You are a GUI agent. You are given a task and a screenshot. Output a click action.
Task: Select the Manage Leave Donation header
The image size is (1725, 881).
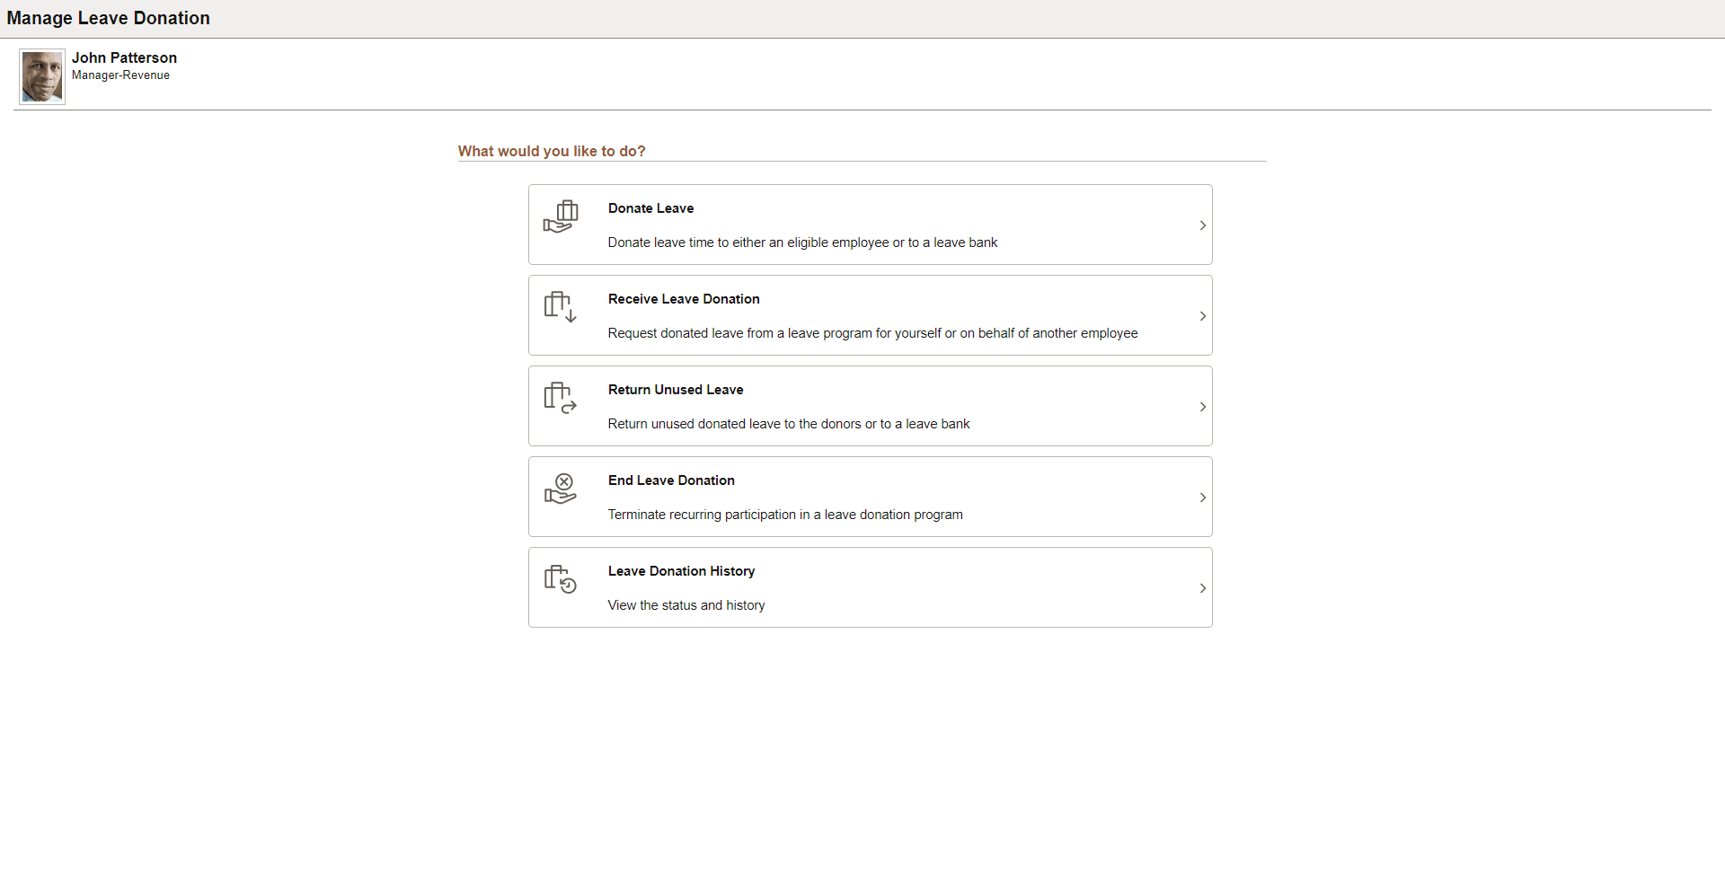tap(108, 18)
